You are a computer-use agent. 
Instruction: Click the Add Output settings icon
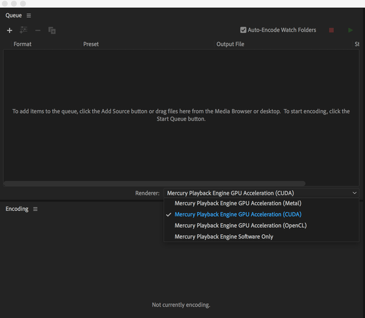pyautogui.click(x=24, y=30)
